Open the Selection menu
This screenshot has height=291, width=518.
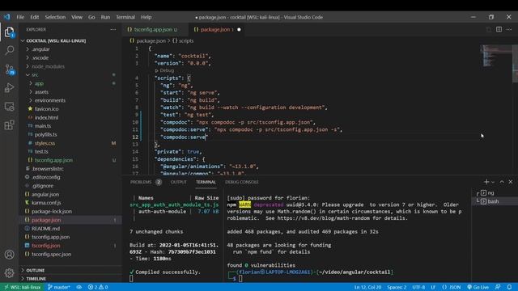pos(55,17)
